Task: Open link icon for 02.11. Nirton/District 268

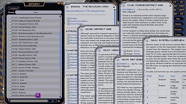Action: tap(10, 65)
